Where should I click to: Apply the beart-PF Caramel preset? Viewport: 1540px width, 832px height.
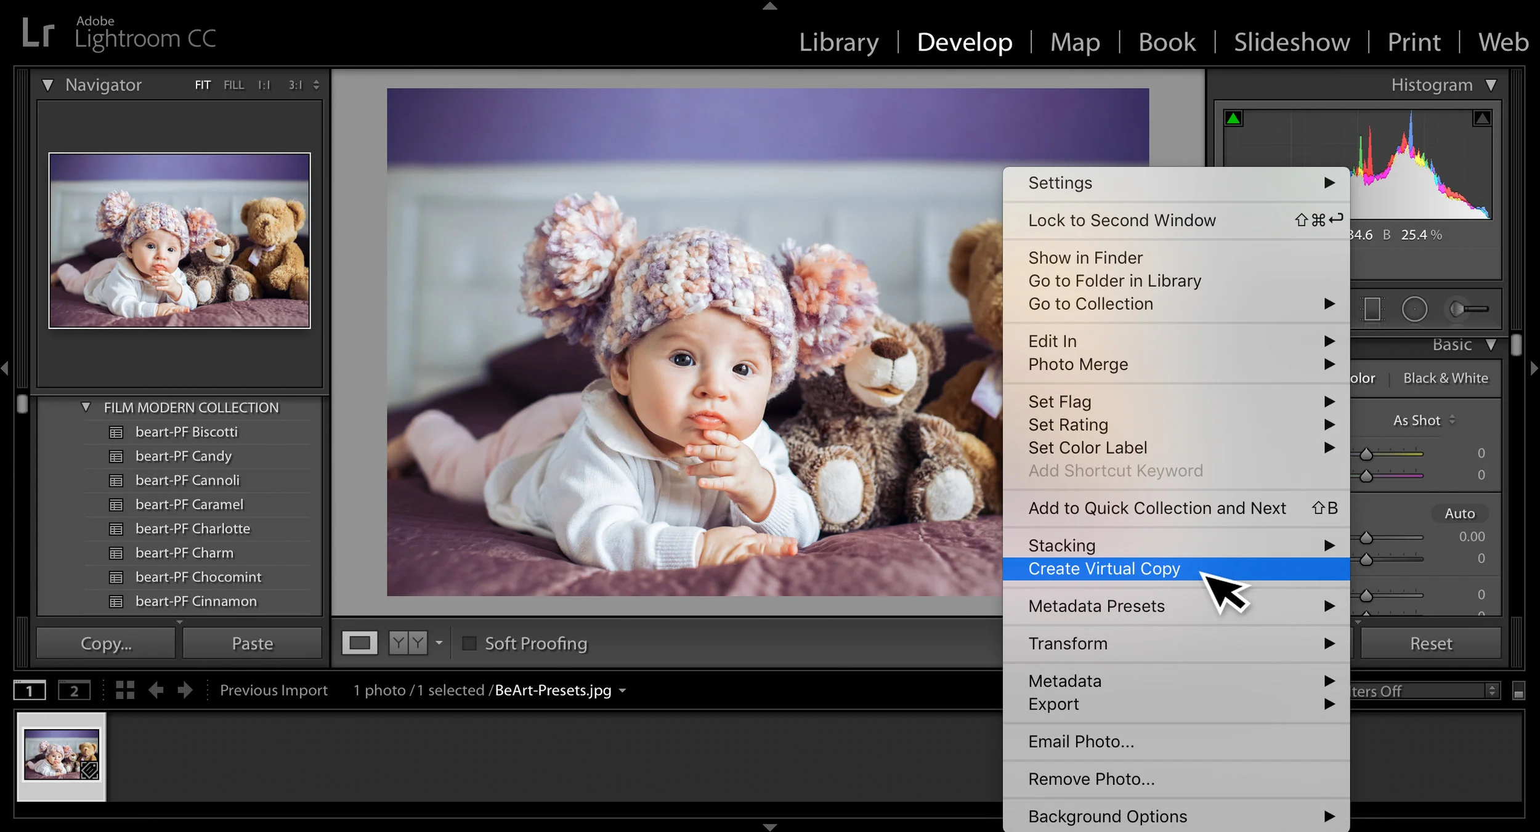[189, 504]
